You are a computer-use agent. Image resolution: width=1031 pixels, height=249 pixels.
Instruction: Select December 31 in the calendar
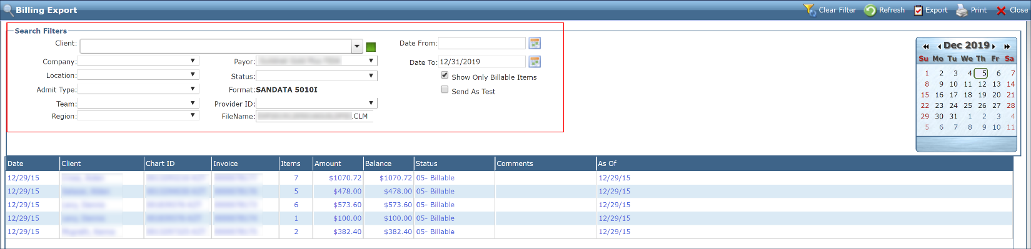[953, 116]
